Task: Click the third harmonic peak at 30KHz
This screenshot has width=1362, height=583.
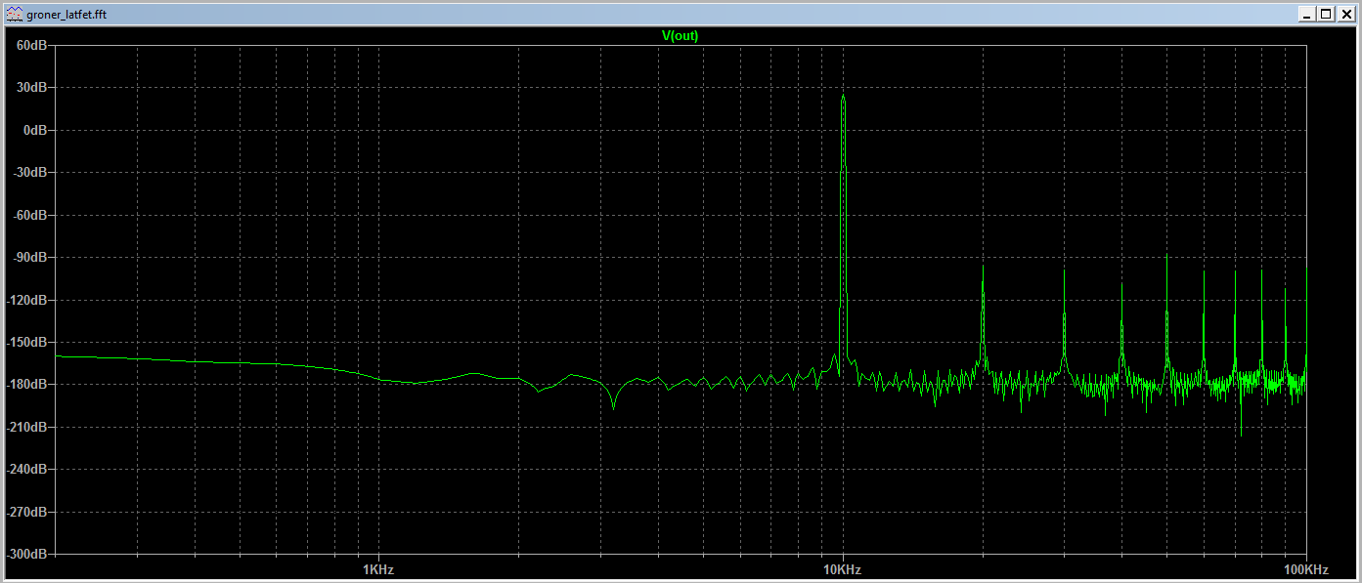Action: coord(1064,271)
